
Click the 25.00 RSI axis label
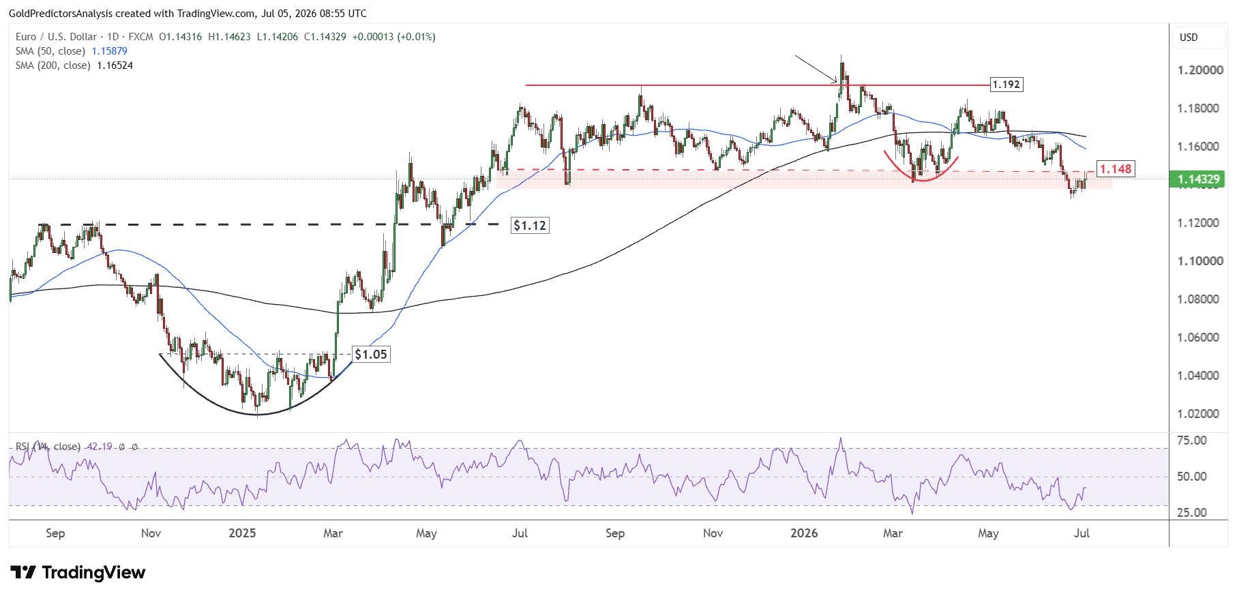[x=1192, y=513]
